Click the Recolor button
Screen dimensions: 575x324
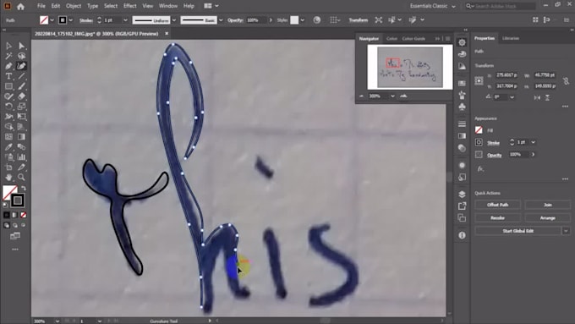click(x=497, y=218)
